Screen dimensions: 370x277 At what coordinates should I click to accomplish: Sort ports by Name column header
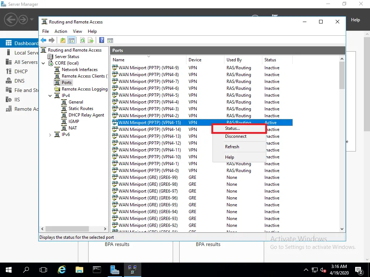[x=148, y=60]
